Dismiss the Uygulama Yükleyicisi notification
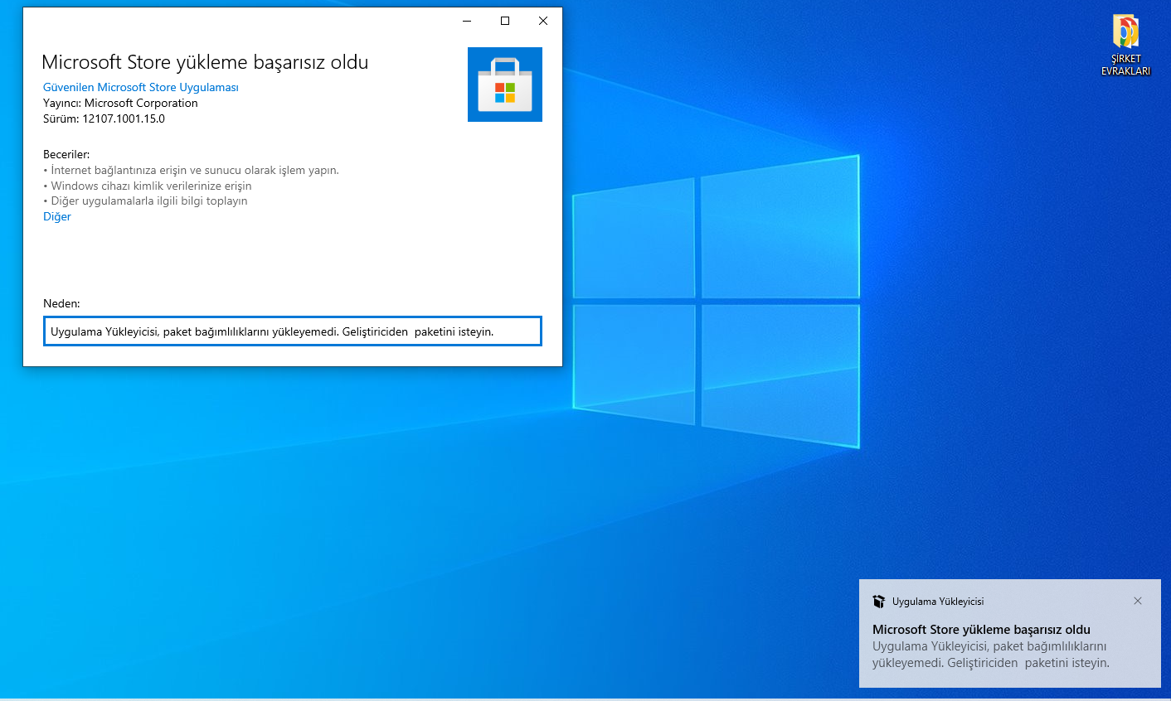 pos(1138,601)
